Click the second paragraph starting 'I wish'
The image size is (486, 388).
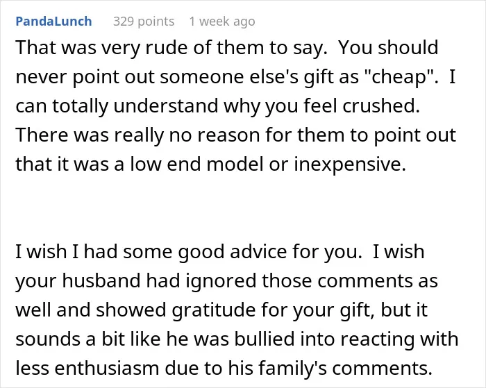pyautogui.click(x=237, y=310)
